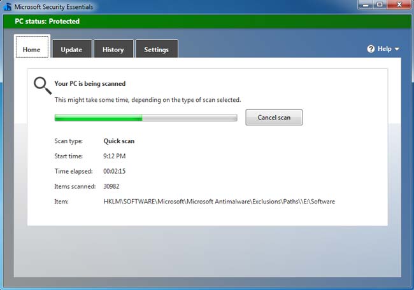The height and width of the screenshot is (290, 414).
Task: Switch to the Home tab
Action: (32, 46)
